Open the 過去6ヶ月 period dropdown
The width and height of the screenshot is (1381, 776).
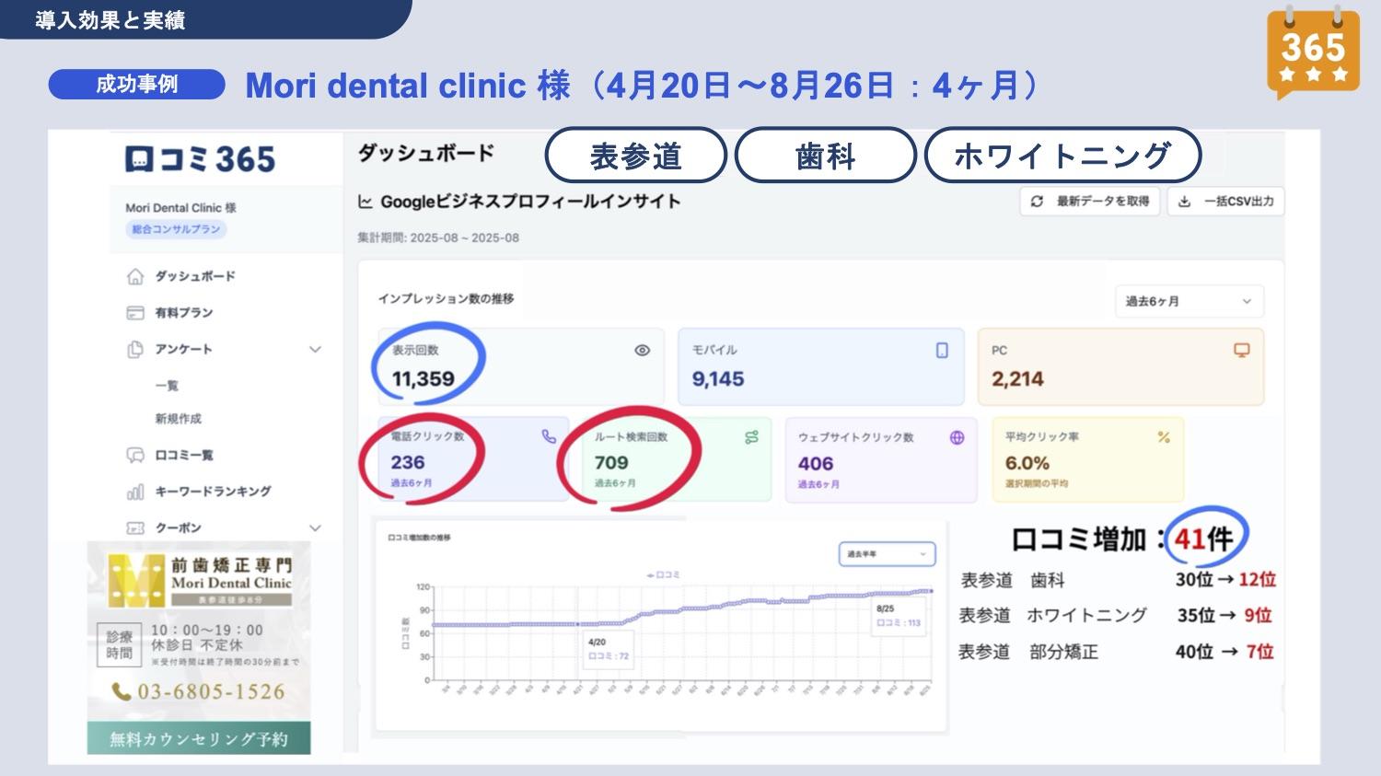click(x=1188, y=301)
